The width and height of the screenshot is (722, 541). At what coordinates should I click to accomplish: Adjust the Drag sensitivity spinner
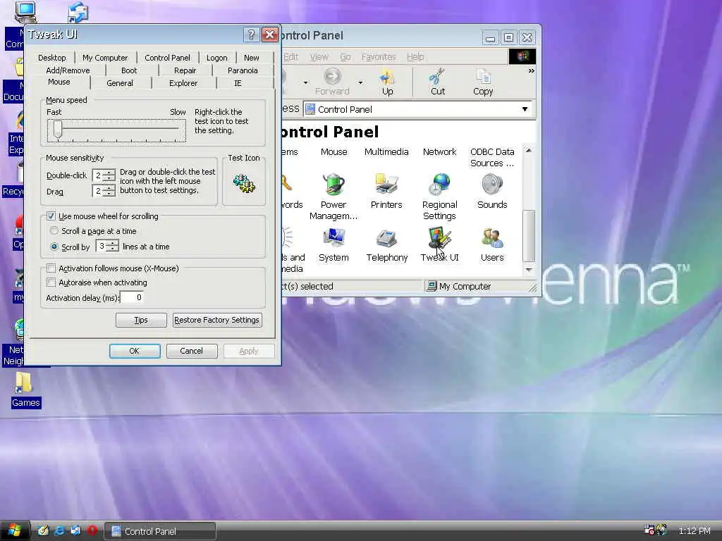pyautogui.click(x=109, y=191)
